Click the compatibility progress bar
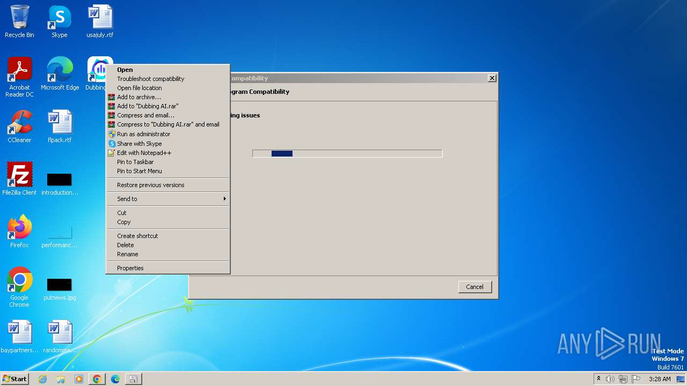 pos(347,154)
